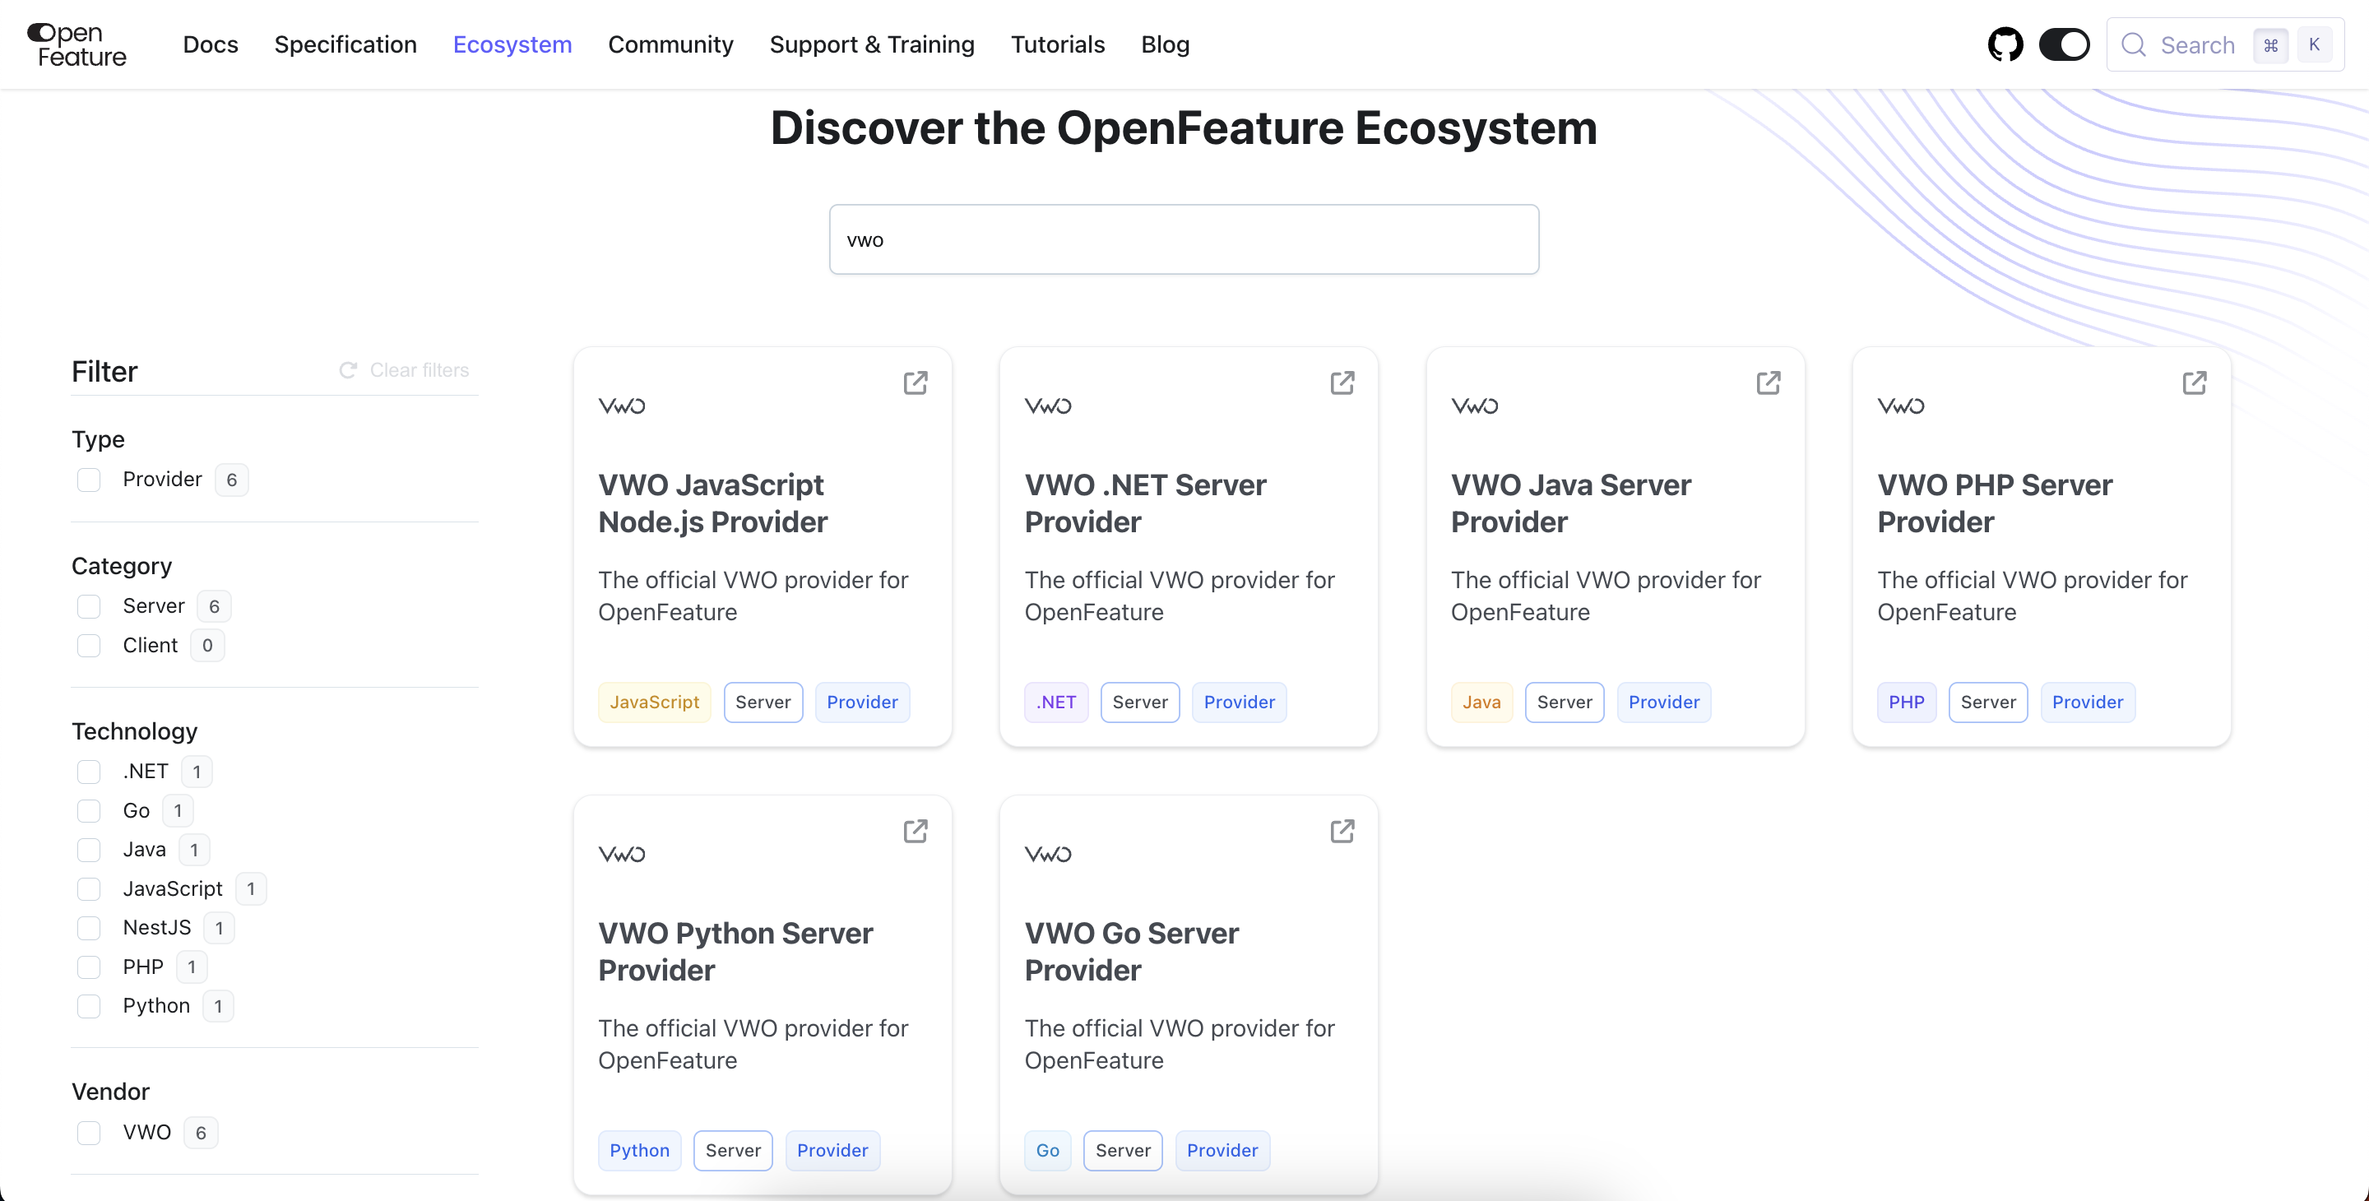2369x1201 pixels.
Task: Open external link on VWO Go card
Action: [x=1342, y=832]
